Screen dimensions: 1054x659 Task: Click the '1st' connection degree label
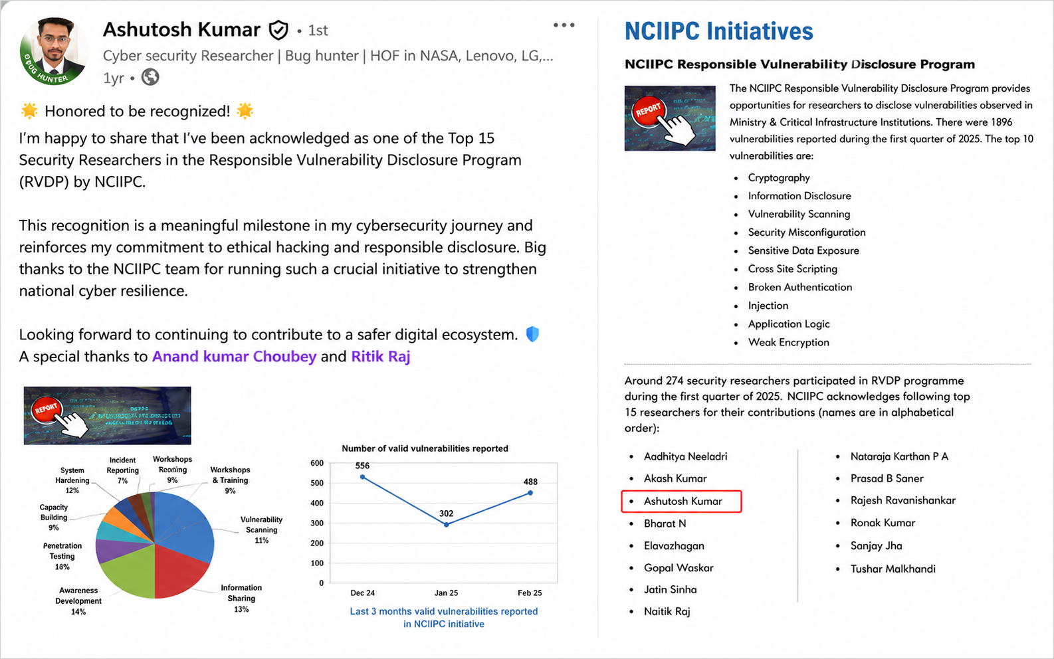click(318, 31)
